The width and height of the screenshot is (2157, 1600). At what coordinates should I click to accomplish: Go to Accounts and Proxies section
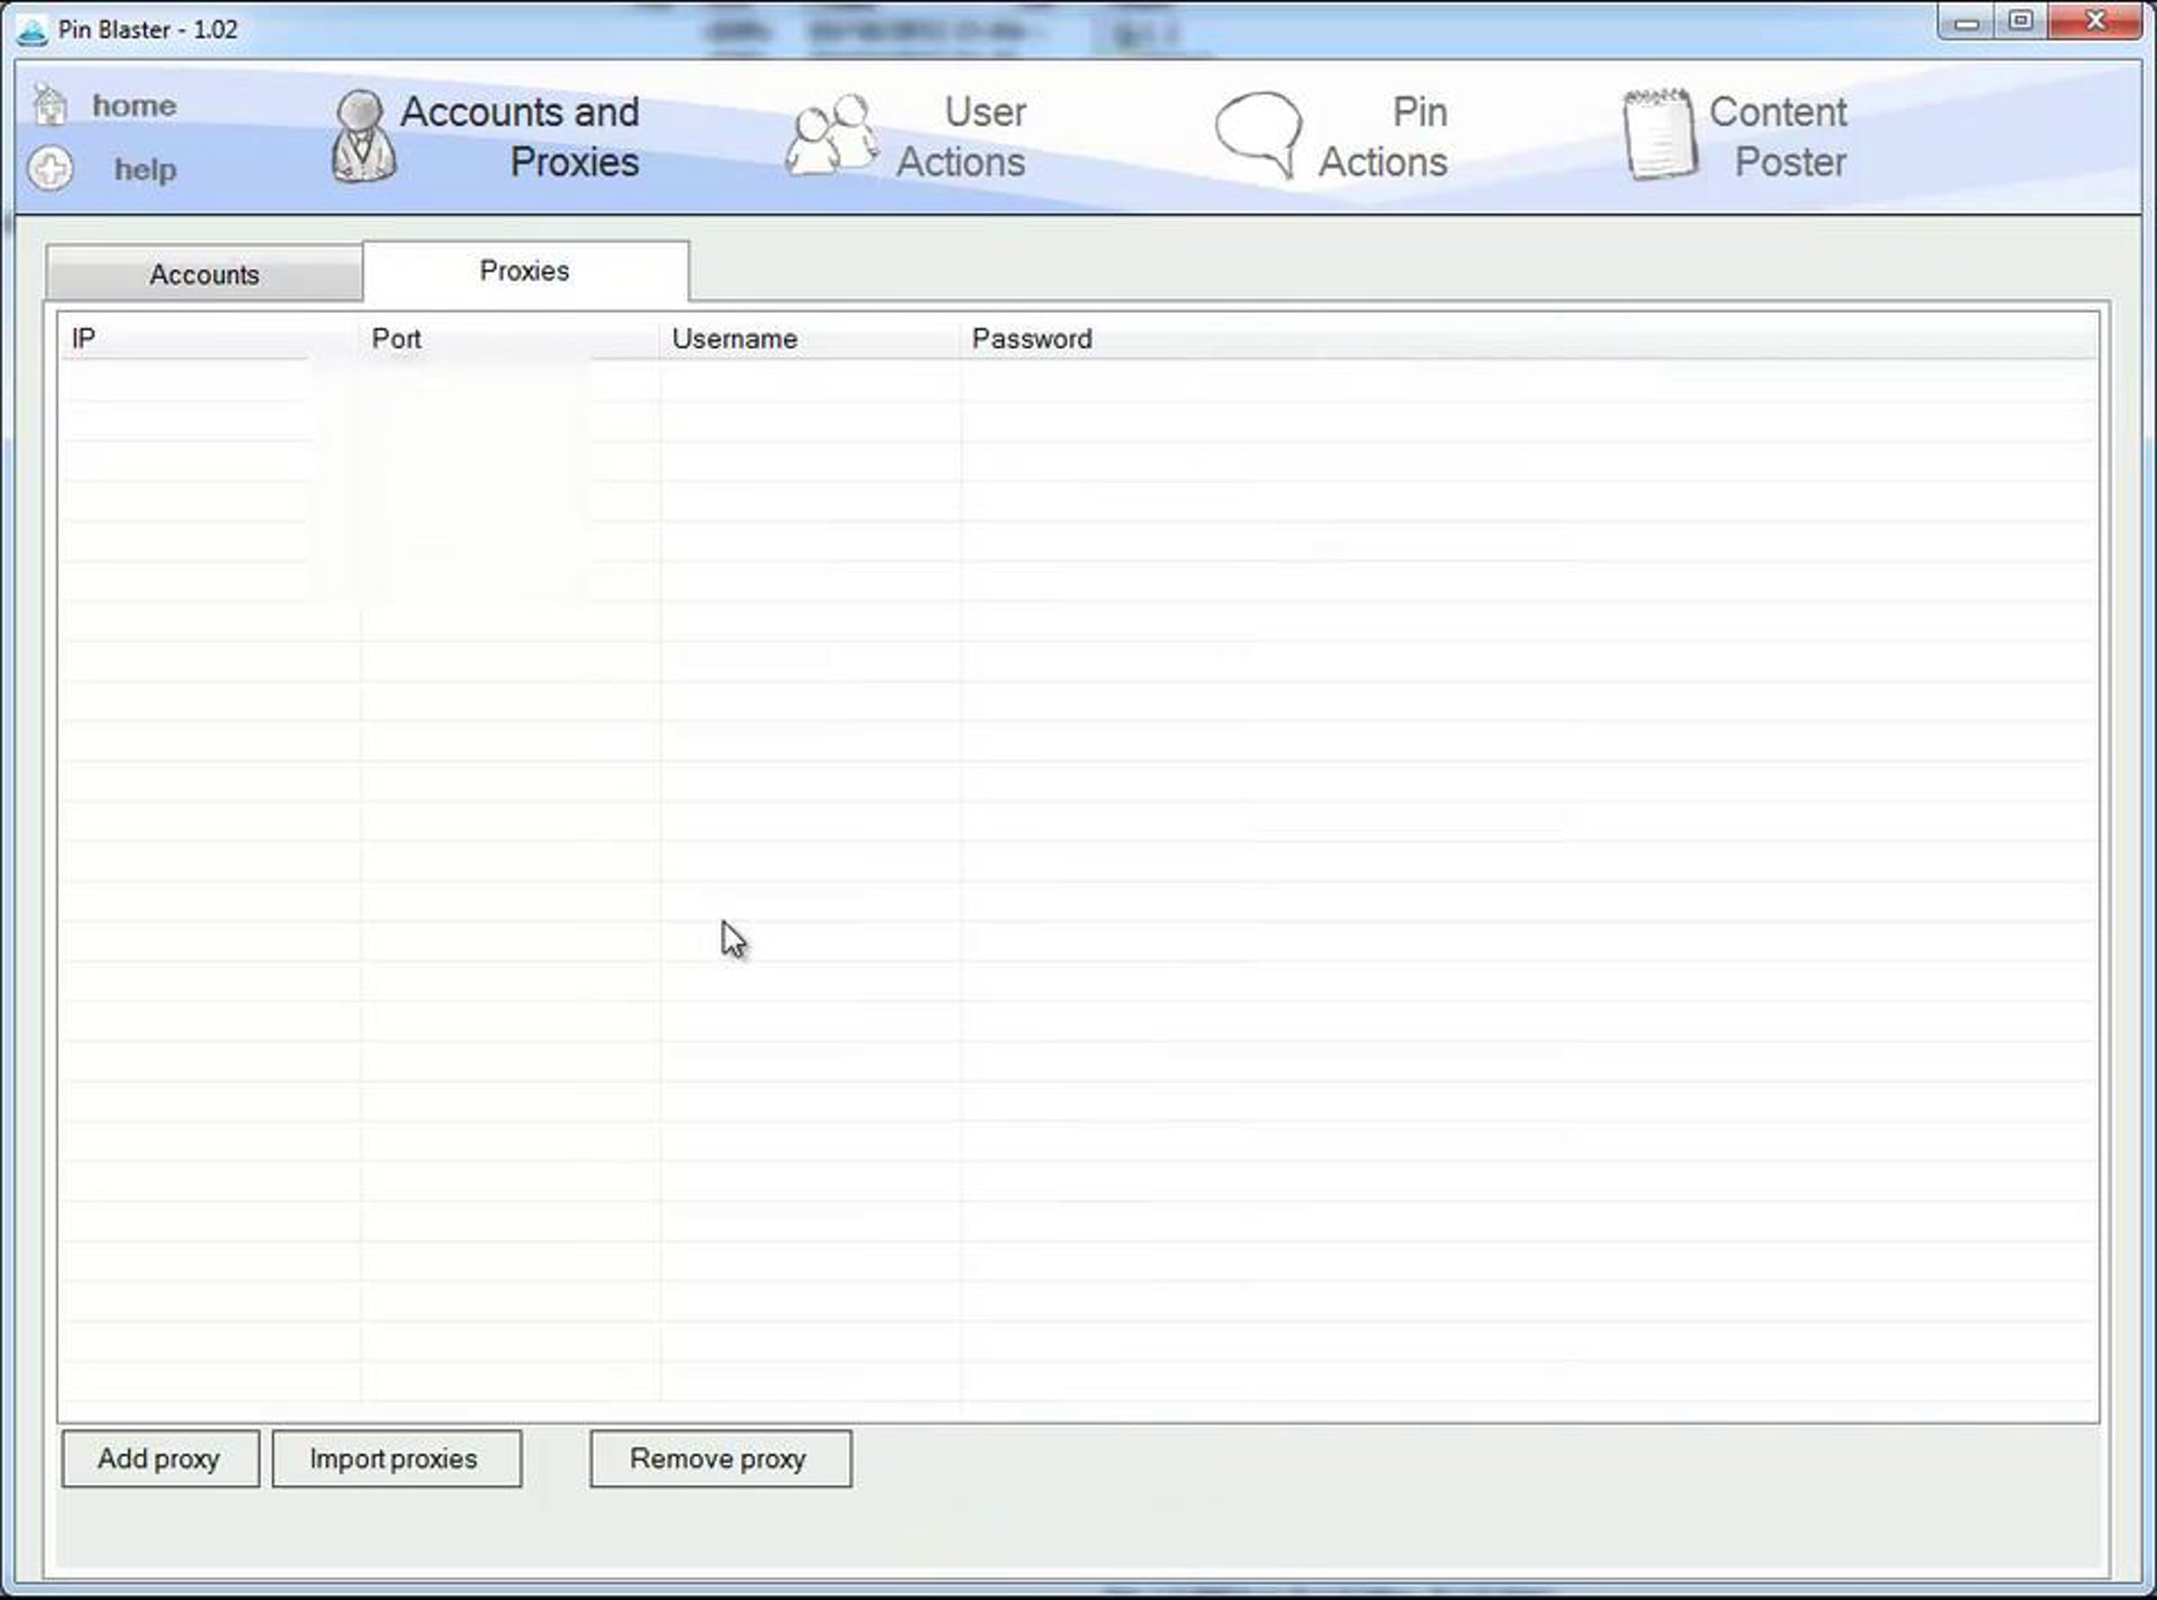519,137
